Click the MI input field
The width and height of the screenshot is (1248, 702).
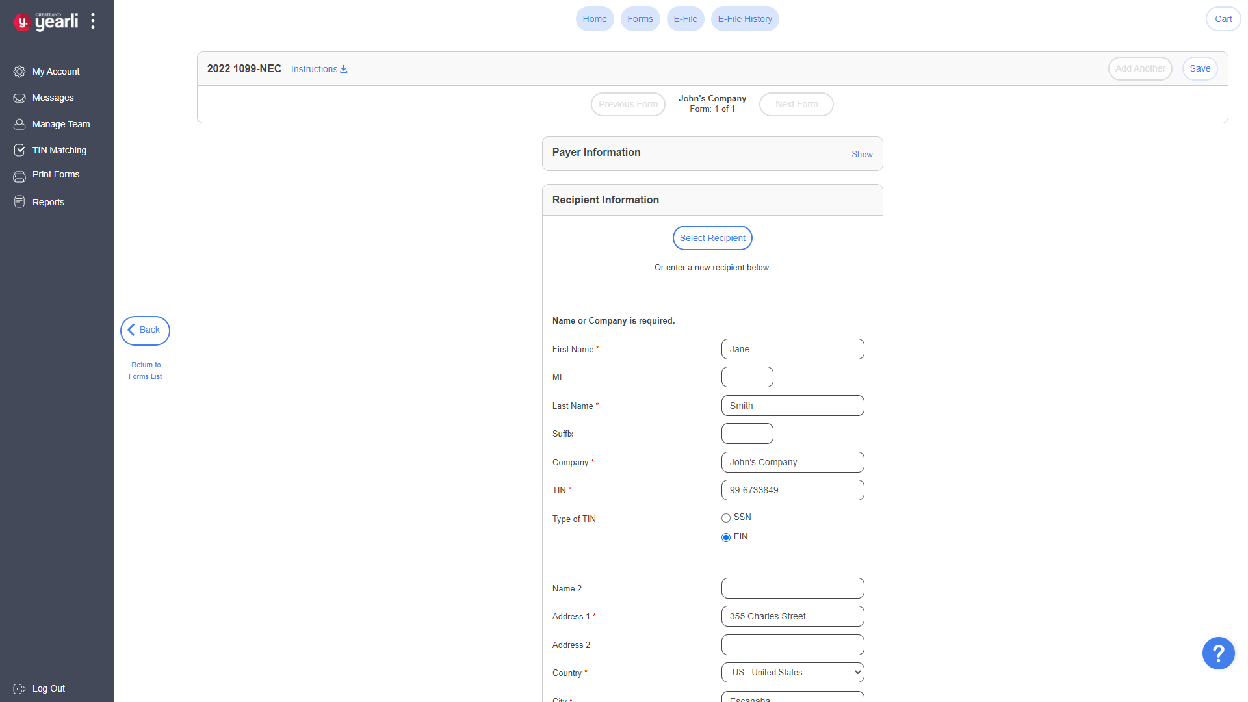[x=747, y=377]
